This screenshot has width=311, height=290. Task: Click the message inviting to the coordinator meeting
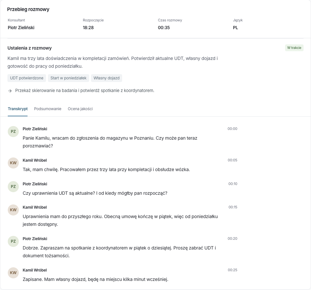[119, 252]
